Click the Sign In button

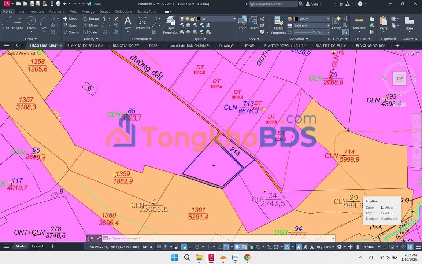314,4
